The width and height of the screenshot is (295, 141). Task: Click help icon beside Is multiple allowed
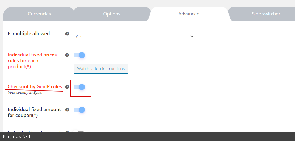(67, 34)
